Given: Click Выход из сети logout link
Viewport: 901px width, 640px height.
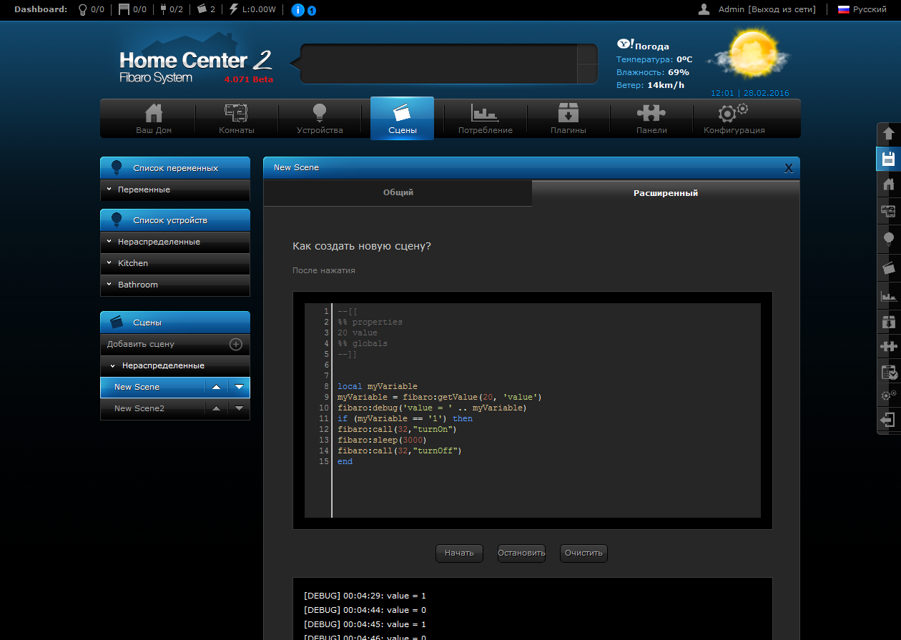Looking at the screenshot, I should click(x=782, y=9).
